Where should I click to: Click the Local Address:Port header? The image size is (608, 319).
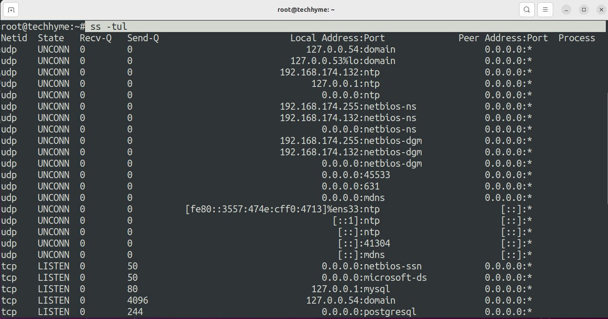pyautogui.click(x=338, y=38)
